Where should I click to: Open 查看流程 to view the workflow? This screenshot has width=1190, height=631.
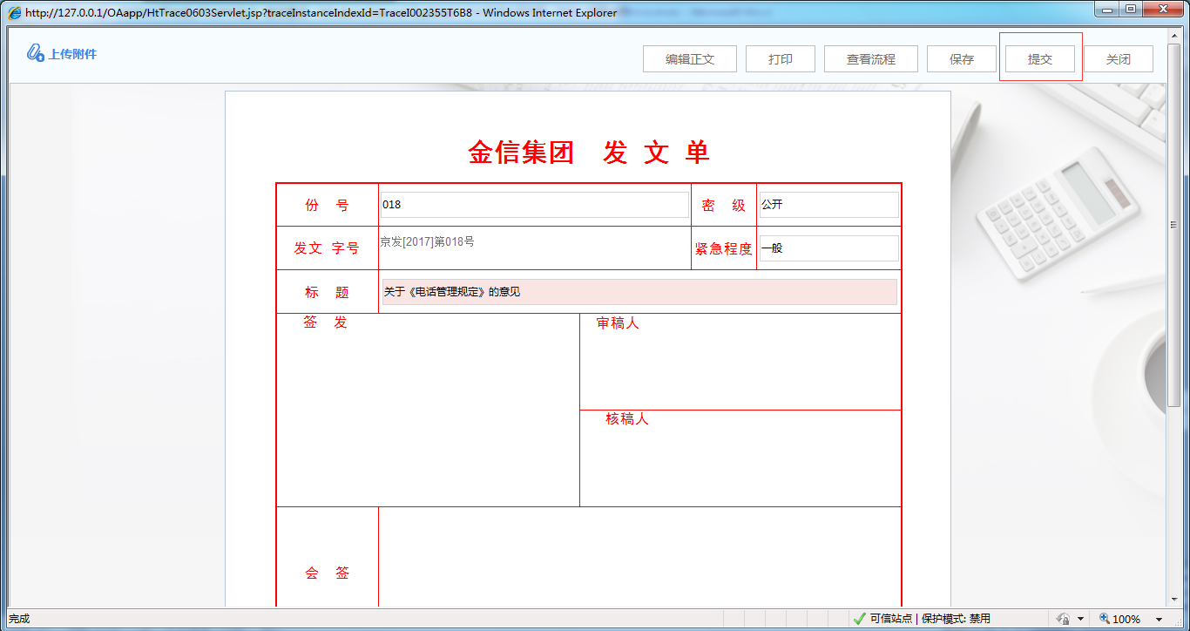(x=870, y=58)
